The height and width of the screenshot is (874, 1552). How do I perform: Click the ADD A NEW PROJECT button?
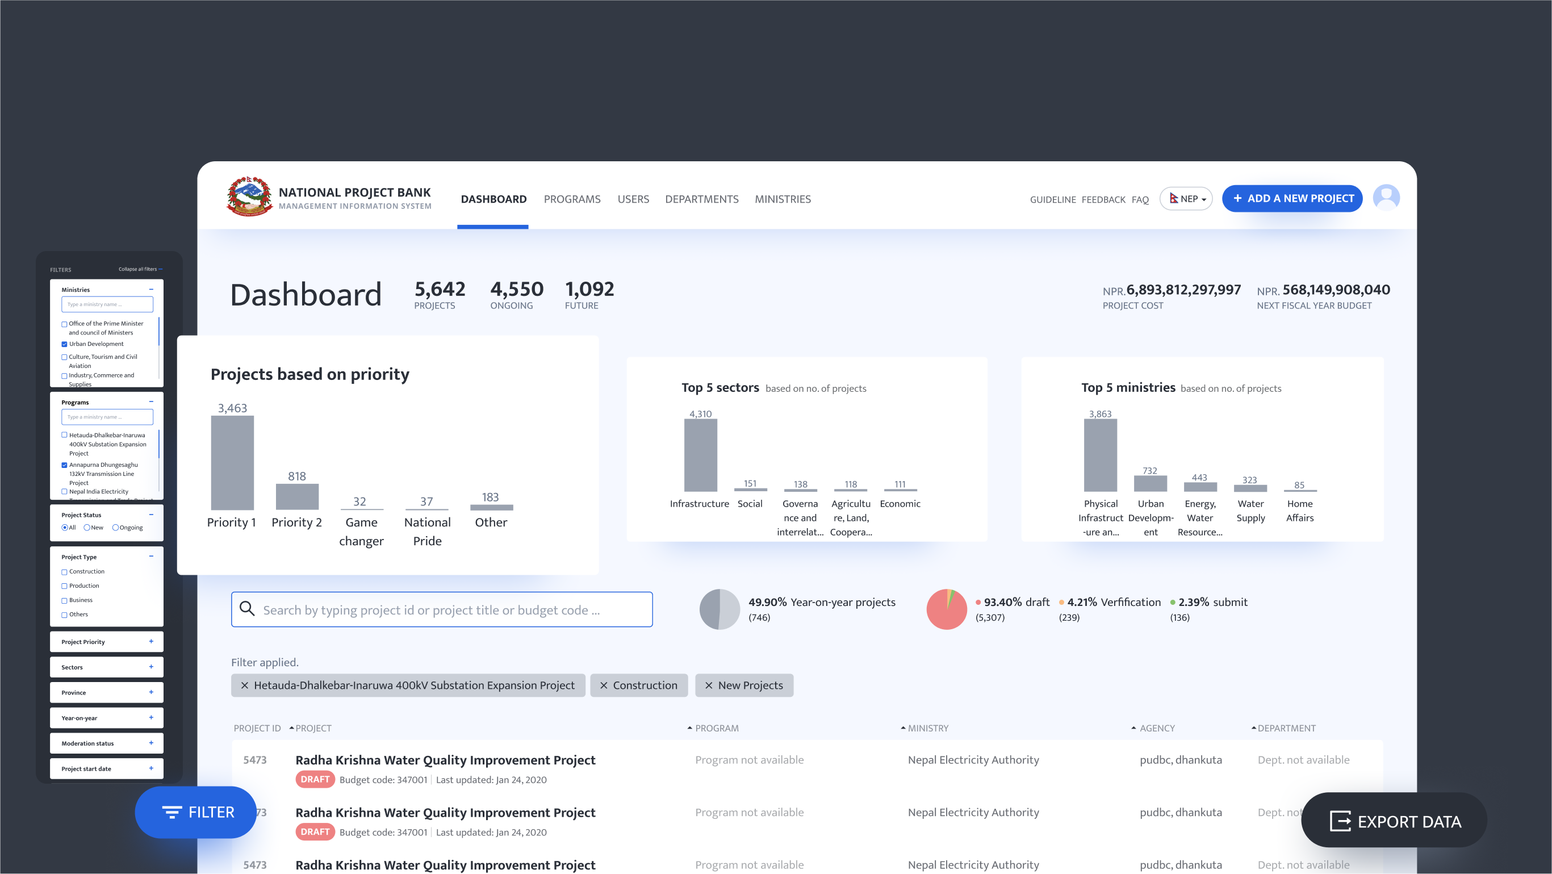tap(1292, 198)
